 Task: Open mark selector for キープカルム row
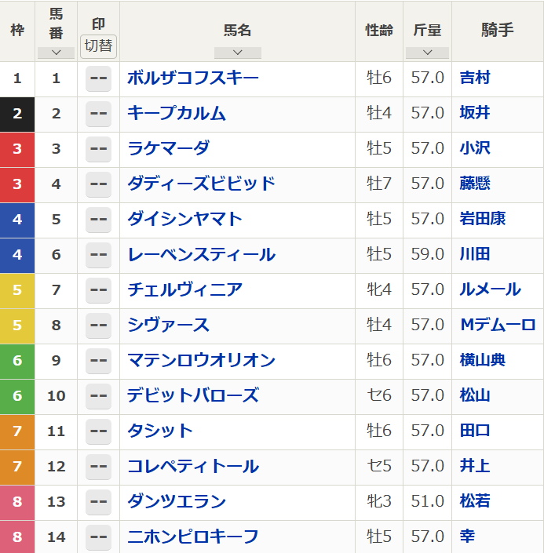tap(98, 114)
